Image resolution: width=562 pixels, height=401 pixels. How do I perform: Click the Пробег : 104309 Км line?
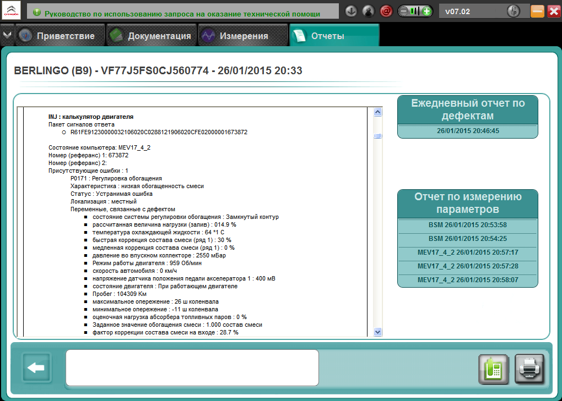120,294
